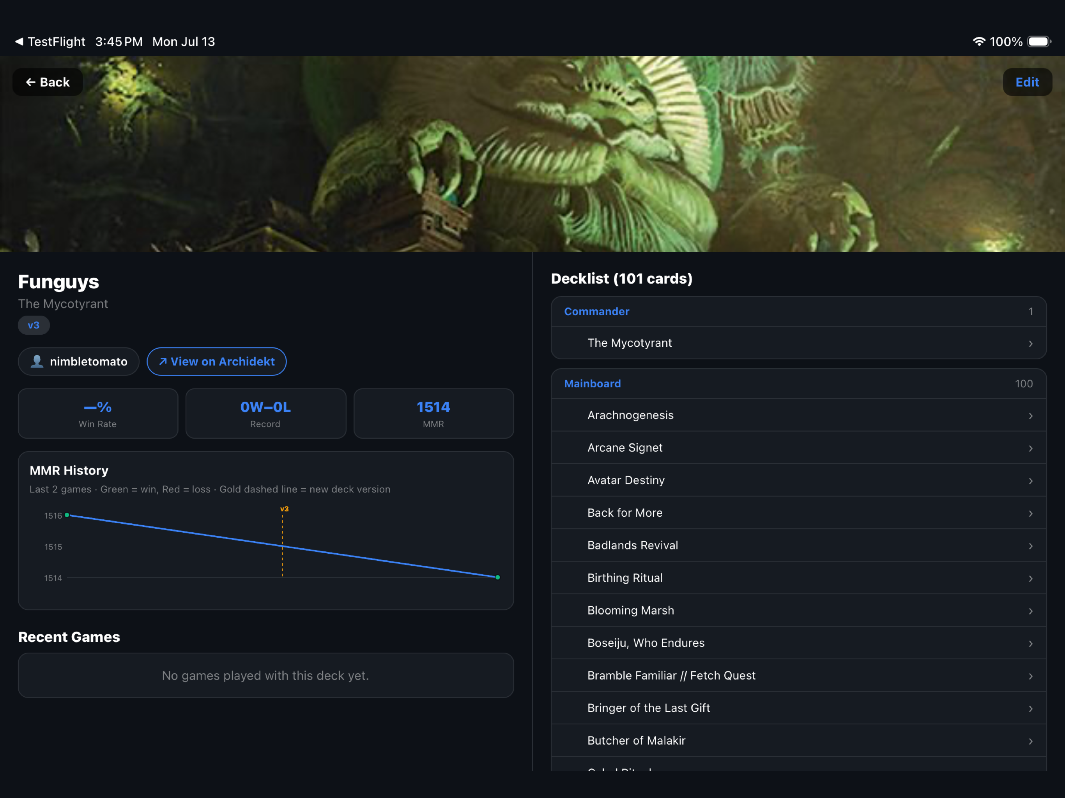Return to TestFlight via status bar
The image size is (1065, 798).
(x=50, y=42)
